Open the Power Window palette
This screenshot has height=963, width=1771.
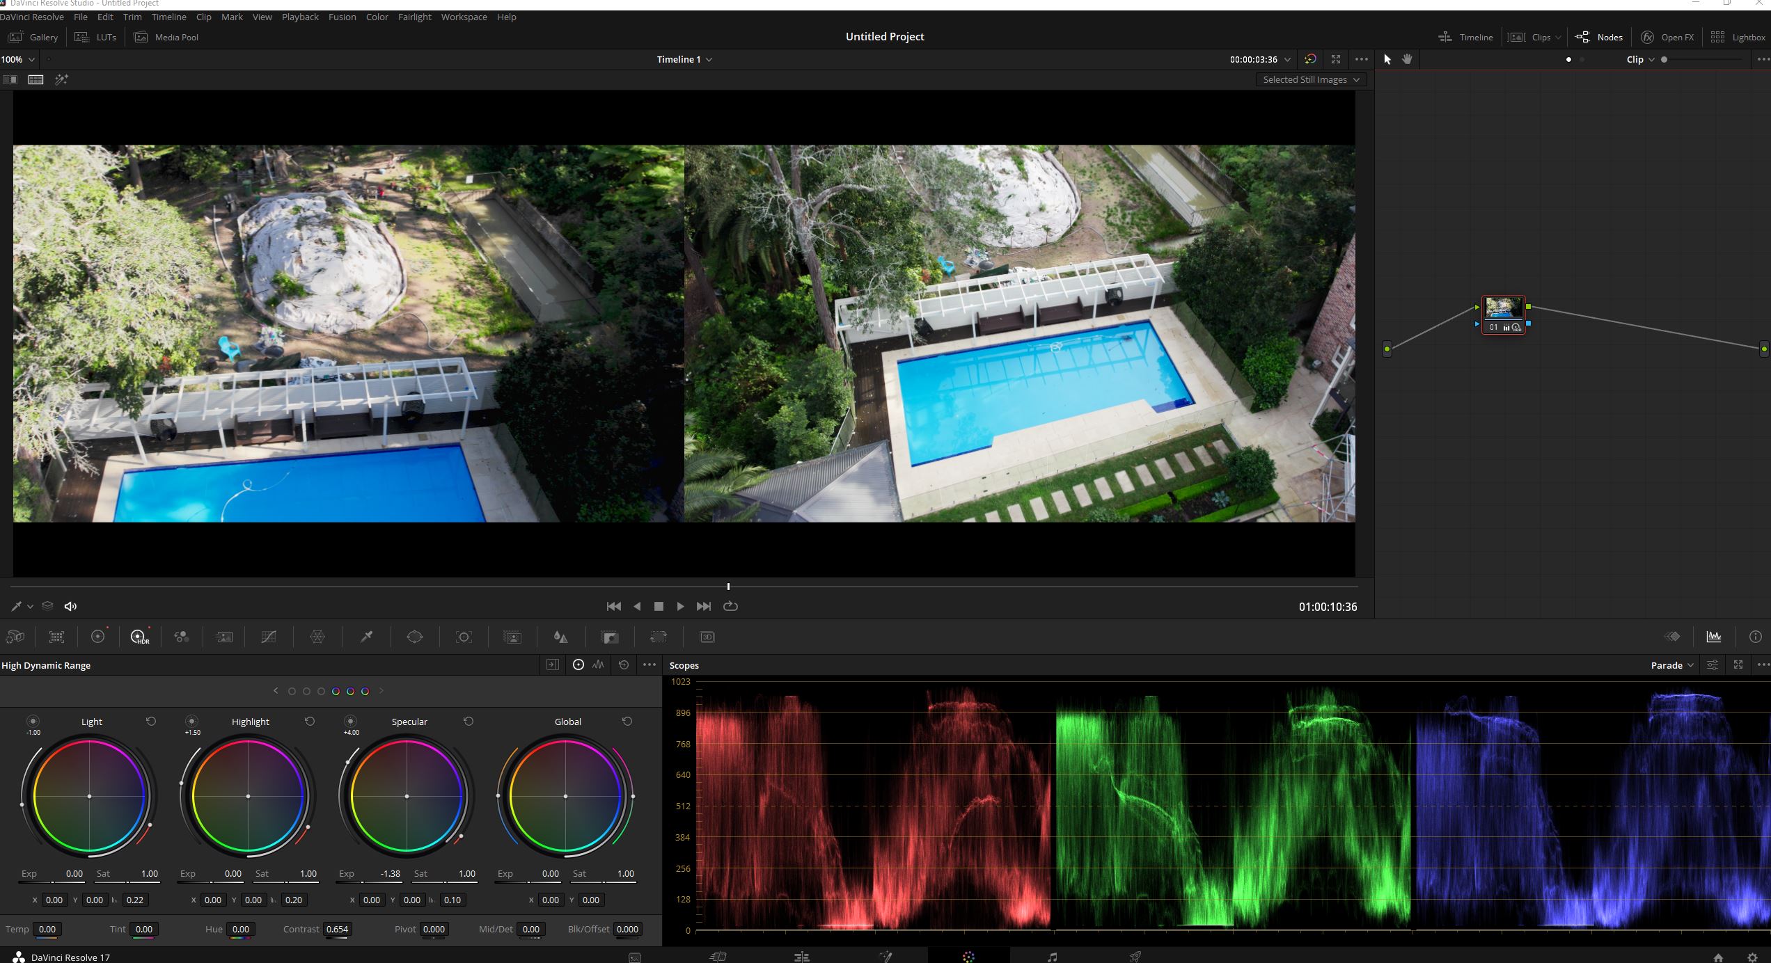click(x=415, y=637)
